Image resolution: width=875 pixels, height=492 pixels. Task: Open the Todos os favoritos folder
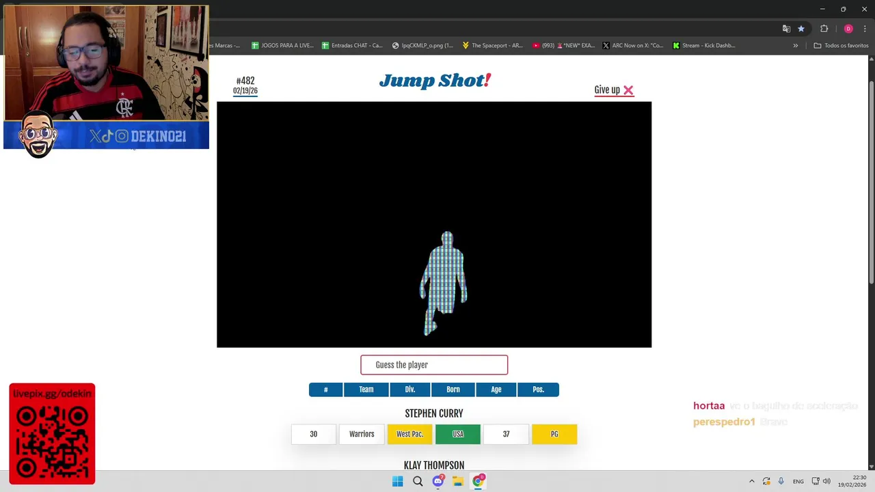point(841,46)
